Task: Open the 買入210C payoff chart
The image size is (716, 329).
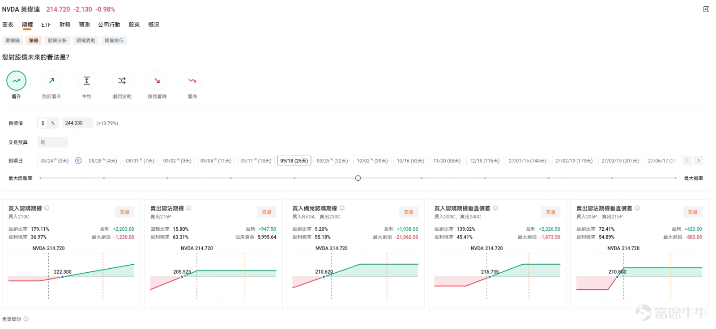Action: (x=71, y=276)
